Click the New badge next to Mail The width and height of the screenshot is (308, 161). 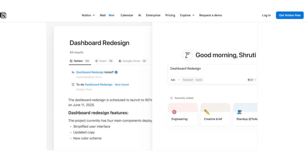click(111, 15)
